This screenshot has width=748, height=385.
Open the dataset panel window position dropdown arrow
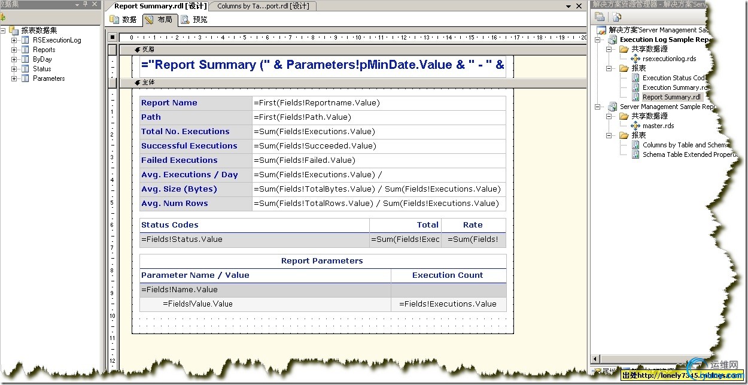pos(77,4)
